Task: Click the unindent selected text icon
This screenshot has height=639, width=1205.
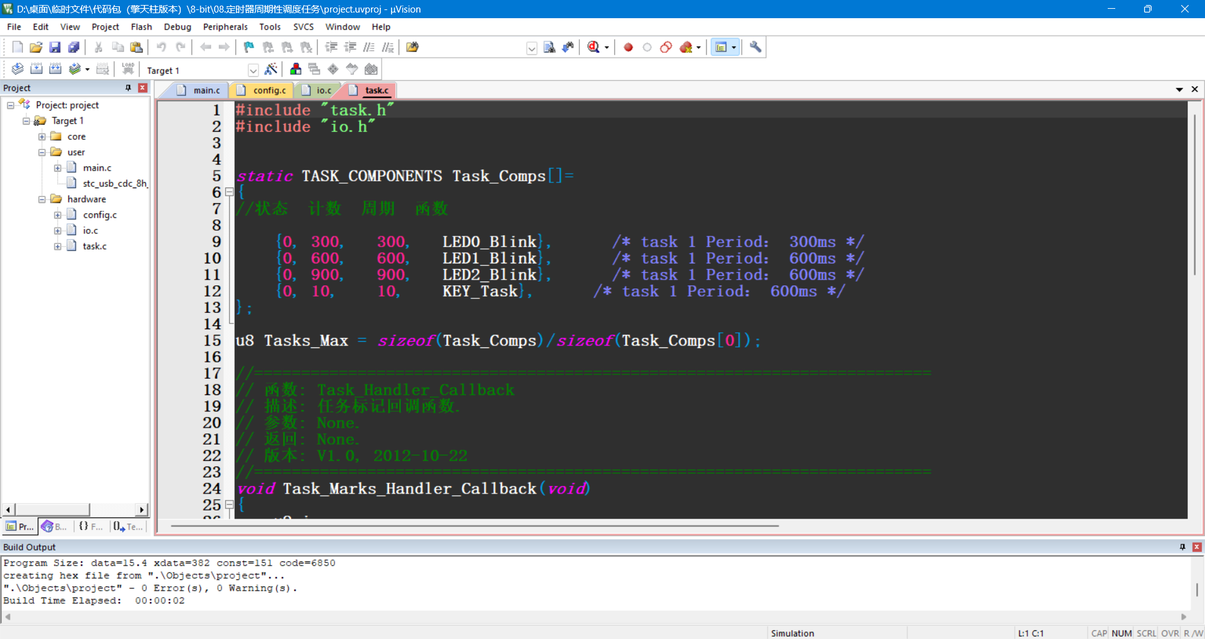Action: tap(350, 47)
